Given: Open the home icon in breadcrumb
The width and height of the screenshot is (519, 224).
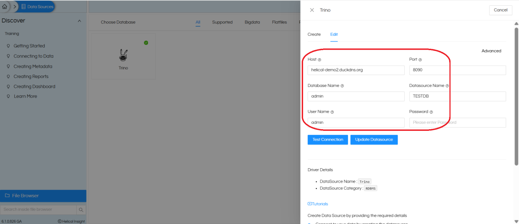Looking at the screenshot, I should click(5, 7).
